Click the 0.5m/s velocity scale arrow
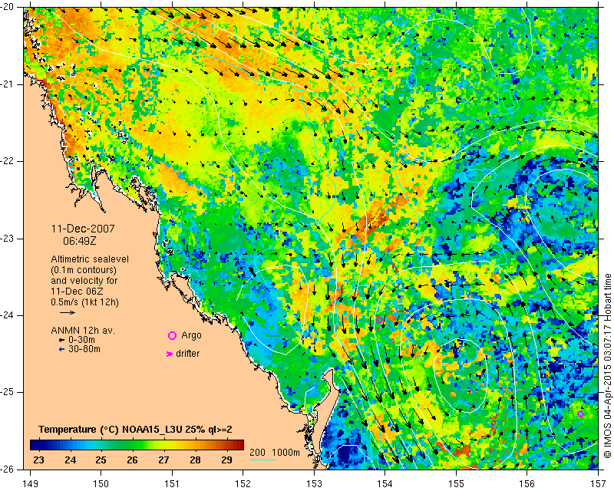This screenshot has width=614, height=491. click(x=68, y=312)
